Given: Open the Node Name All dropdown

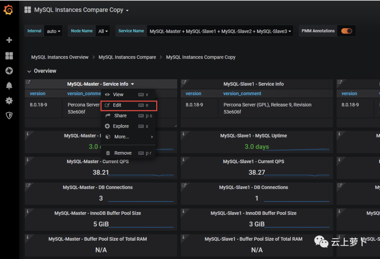Looking at the screenshot, I should click(x=103, y=31).
